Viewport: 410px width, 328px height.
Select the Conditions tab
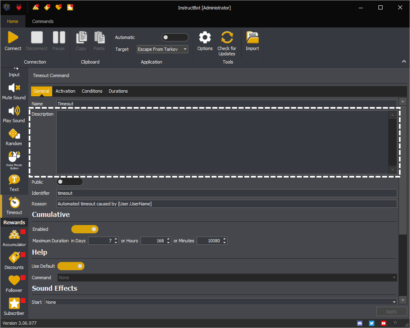[92, 91]
